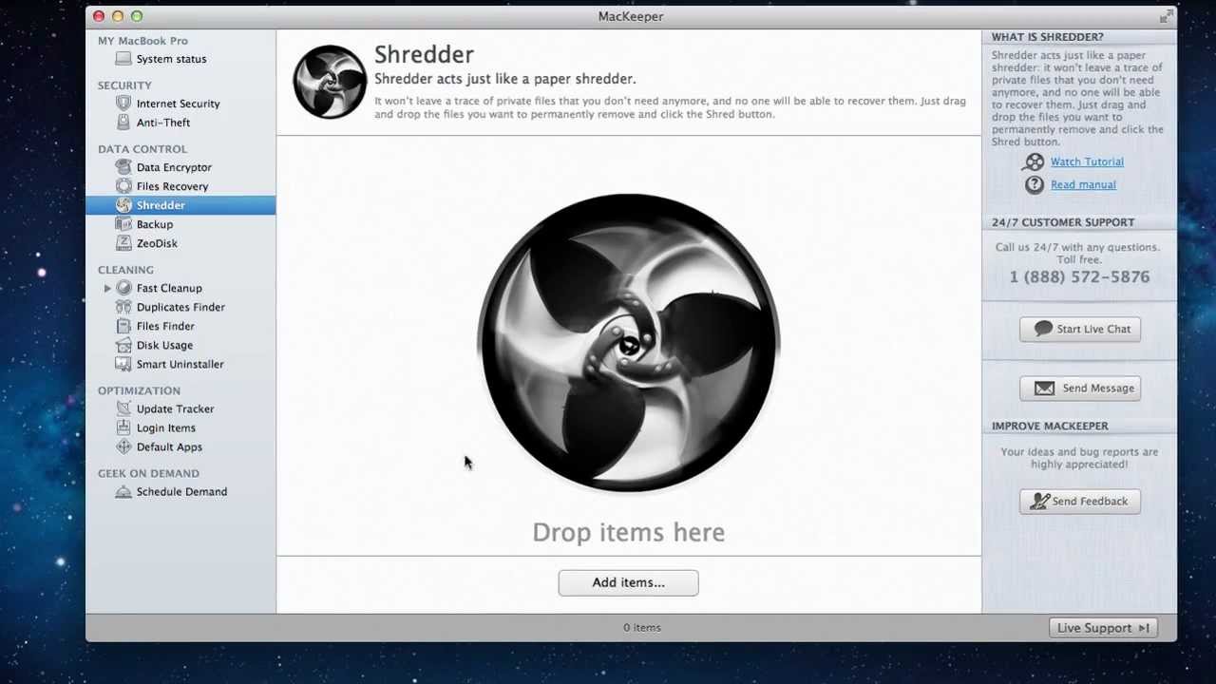The height and width of the screenshot is (684, 1216).
Task: Click the Update Tracker icon
Action: pos(123,408)
